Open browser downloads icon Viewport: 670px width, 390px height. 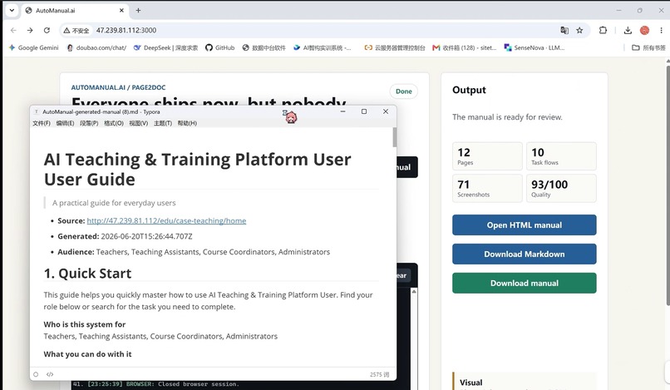(628, 31)
